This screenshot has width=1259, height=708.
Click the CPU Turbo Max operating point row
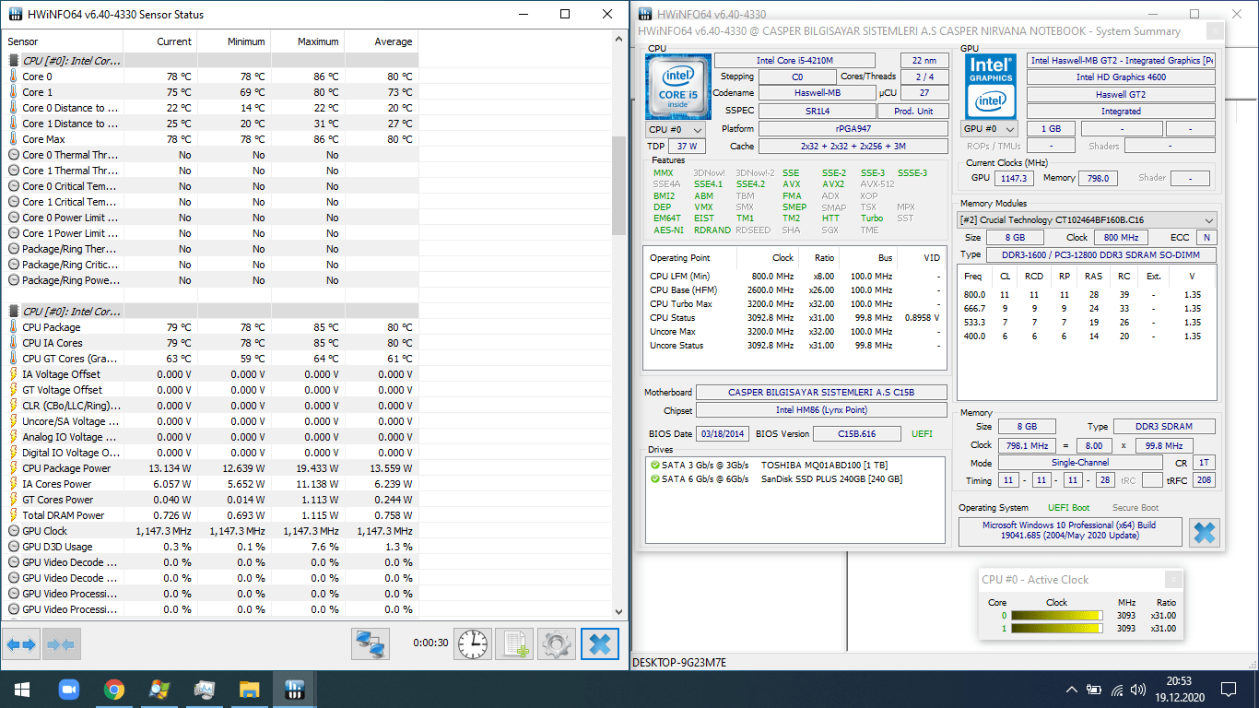794,304
